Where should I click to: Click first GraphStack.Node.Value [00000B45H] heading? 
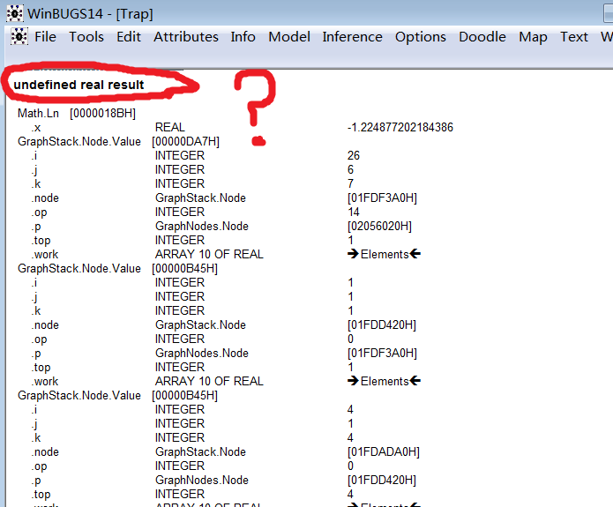[117, 269]
